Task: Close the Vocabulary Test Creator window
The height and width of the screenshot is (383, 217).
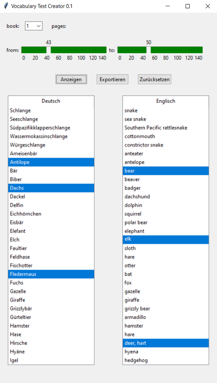Action: (207, 6)
